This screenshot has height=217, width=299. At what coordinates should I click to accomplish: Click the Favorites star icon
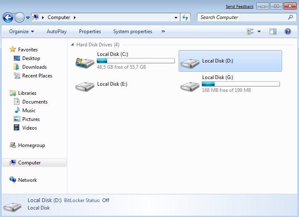12,49
